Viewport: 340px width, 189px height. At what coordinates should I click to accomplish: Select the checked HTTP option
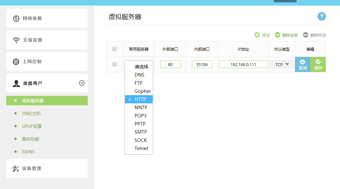coord(139,99)
